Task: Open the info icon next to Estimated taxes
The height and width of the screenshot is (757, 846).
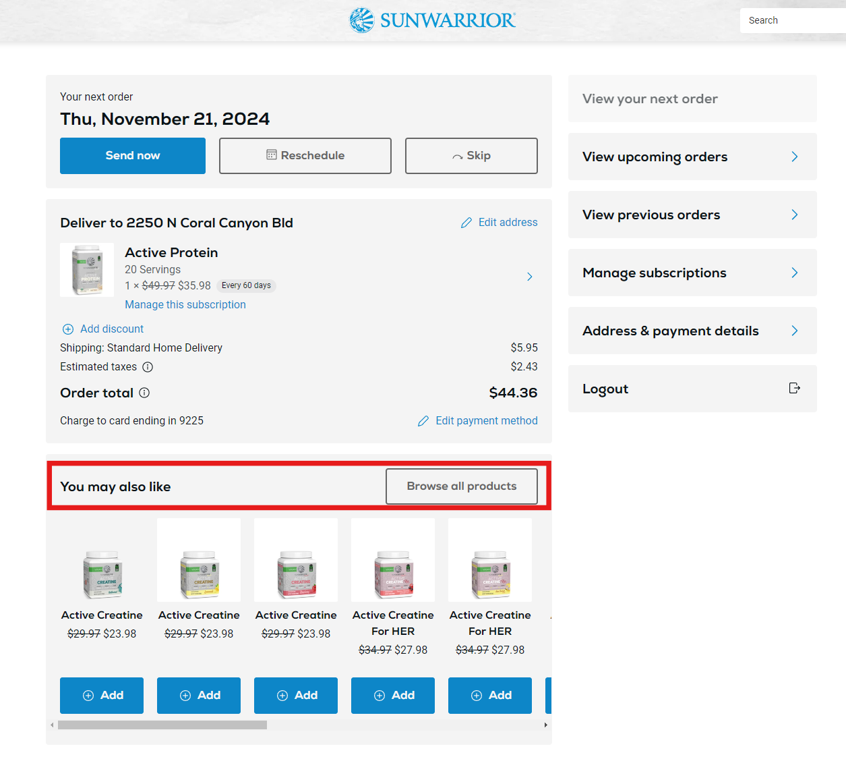Action: pyautogui.click(x=148, y=367)
